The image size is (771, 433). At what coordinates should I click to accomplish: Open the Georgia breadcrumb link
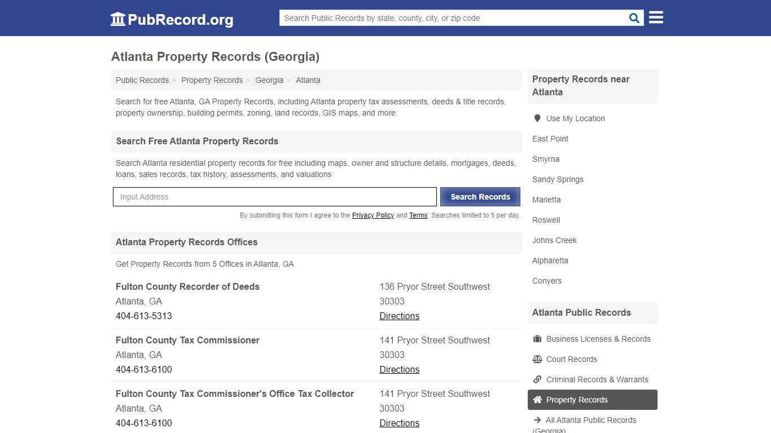click(x=269, y=80)
